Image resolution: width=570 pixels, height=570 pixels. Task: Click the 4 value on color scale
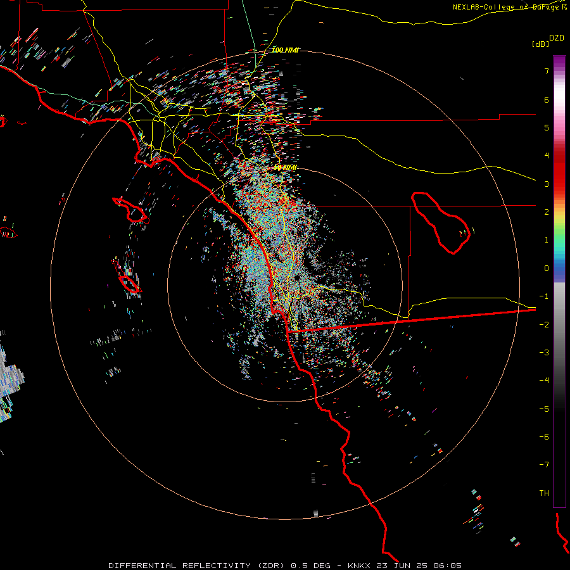(547, 156)
